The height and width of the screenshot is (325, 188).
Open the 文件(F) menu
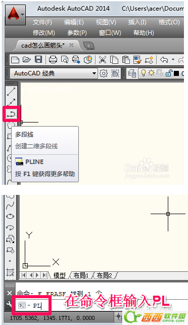[42, 22]
